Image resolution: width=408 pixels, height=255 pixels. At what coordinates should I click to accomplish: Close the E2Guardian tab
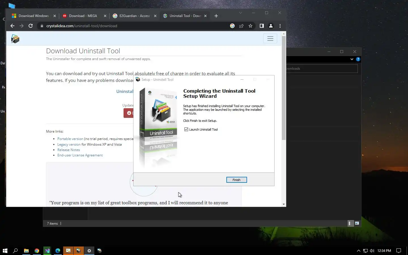155,16
